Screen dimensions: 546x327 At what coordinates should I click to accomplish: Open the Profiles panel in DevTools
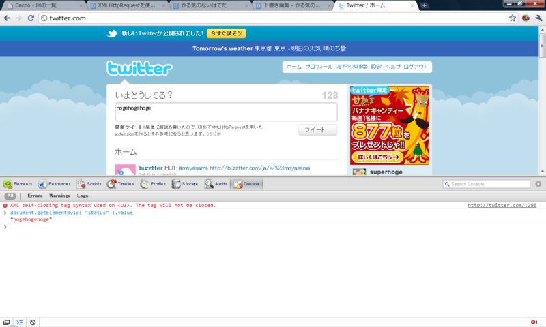point(153,184)
